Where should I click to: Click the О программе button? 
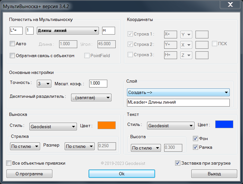tap(29, 174)
